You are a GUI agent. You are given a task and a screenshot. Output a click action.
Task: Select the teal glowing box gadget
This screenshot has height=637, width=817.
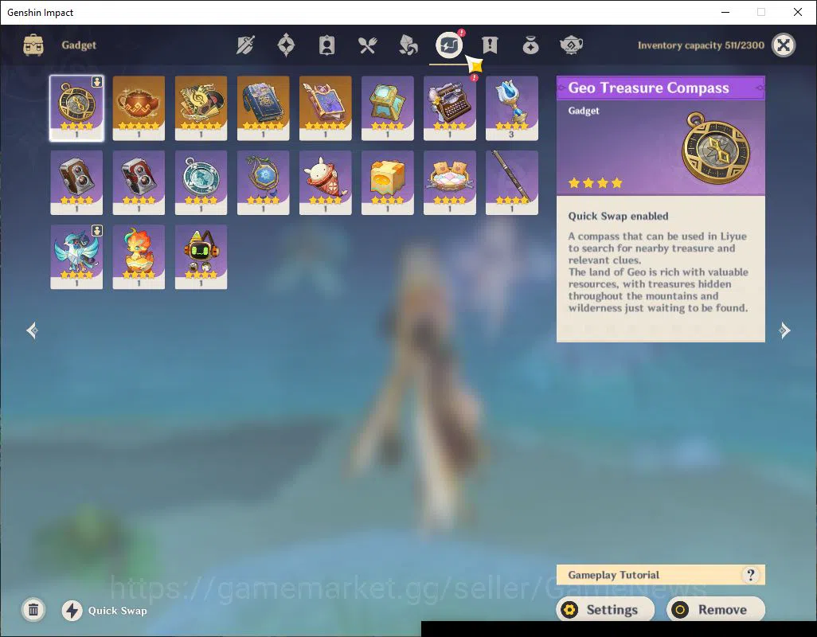pos(387,108)
